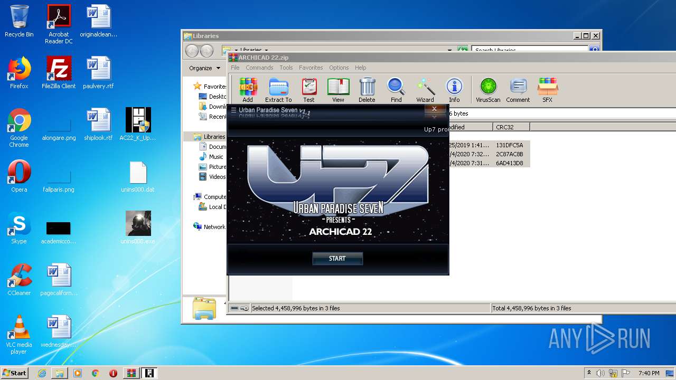Click the Internet Explorer taskbar icon
Screen dimensions: 676x380
[x=42, y=373]
